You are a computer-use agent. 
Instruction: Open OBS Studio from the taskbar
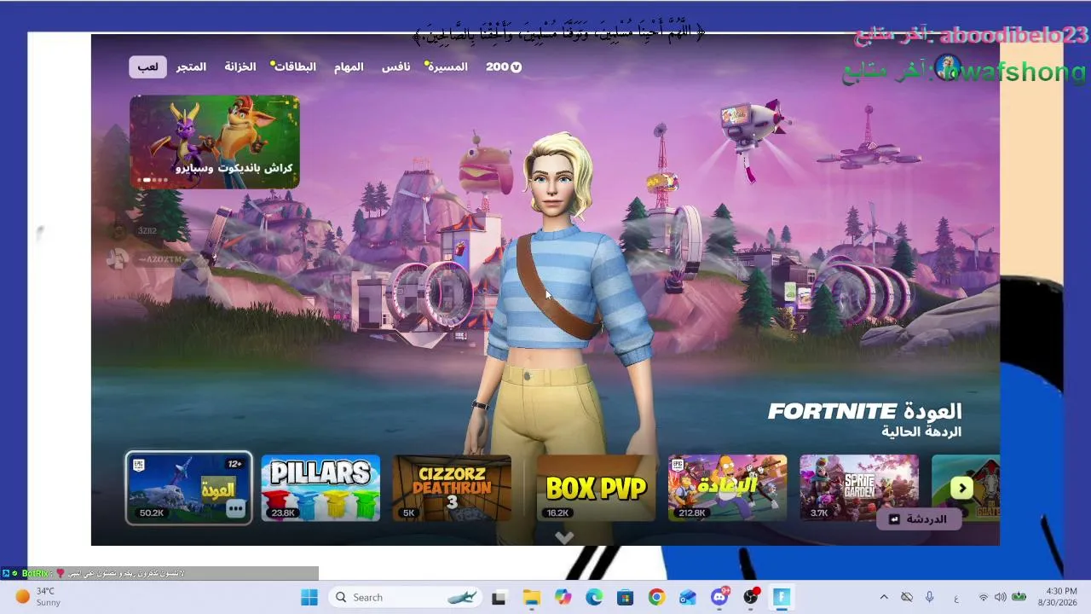click(751, 597)
